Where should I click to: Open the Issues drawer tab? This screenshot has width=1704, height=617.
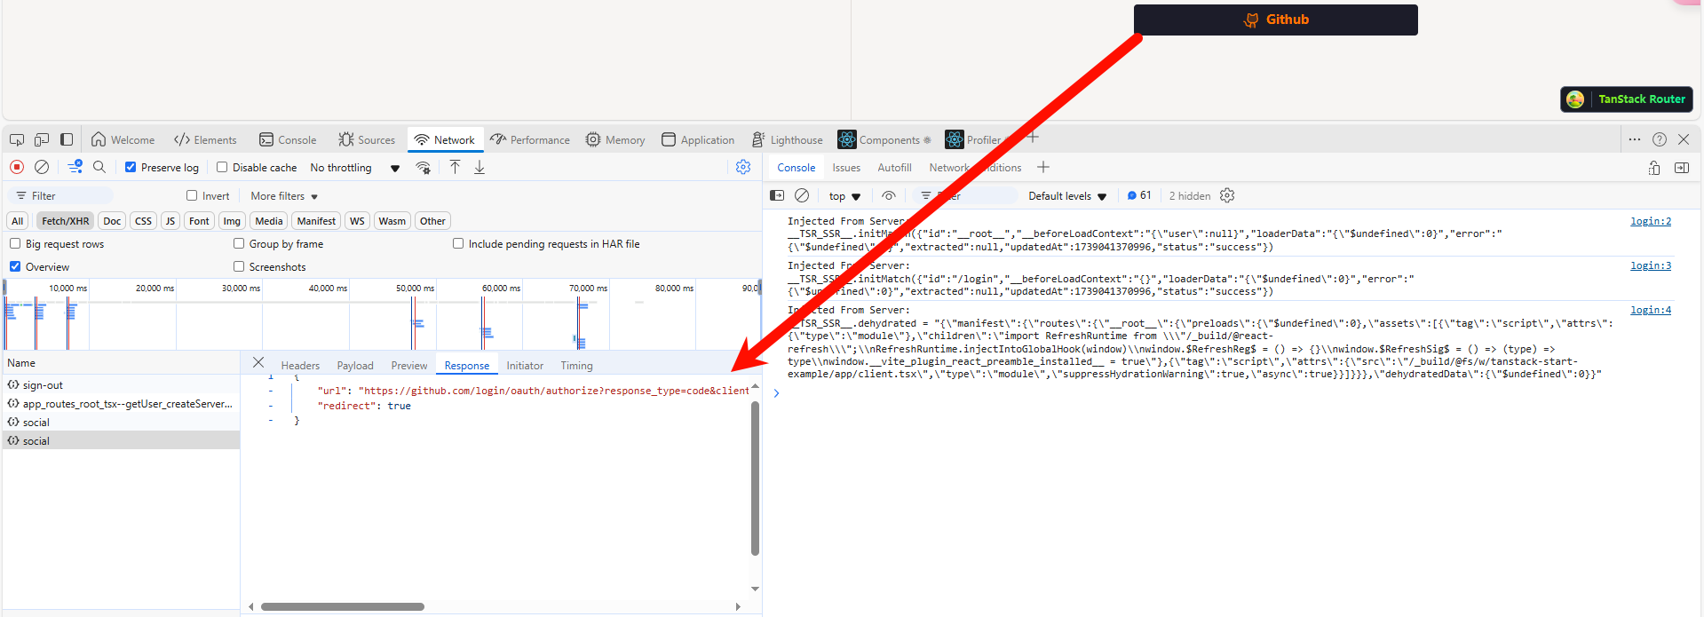click(x=846, y=168)
